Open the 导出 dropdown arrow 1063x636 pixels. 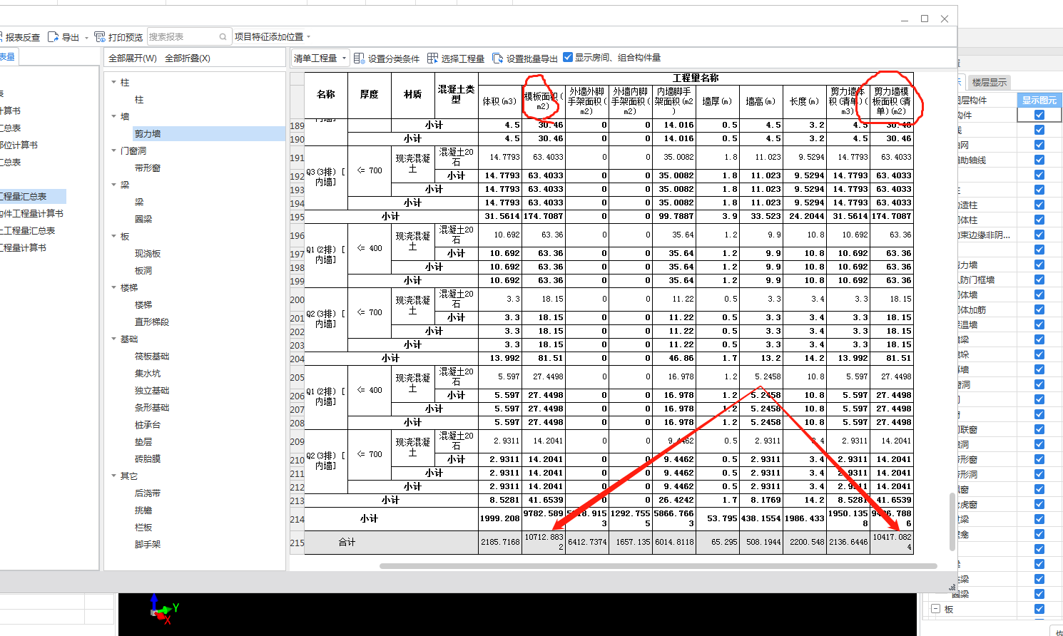pyautogui.click(x=86, y=38)
